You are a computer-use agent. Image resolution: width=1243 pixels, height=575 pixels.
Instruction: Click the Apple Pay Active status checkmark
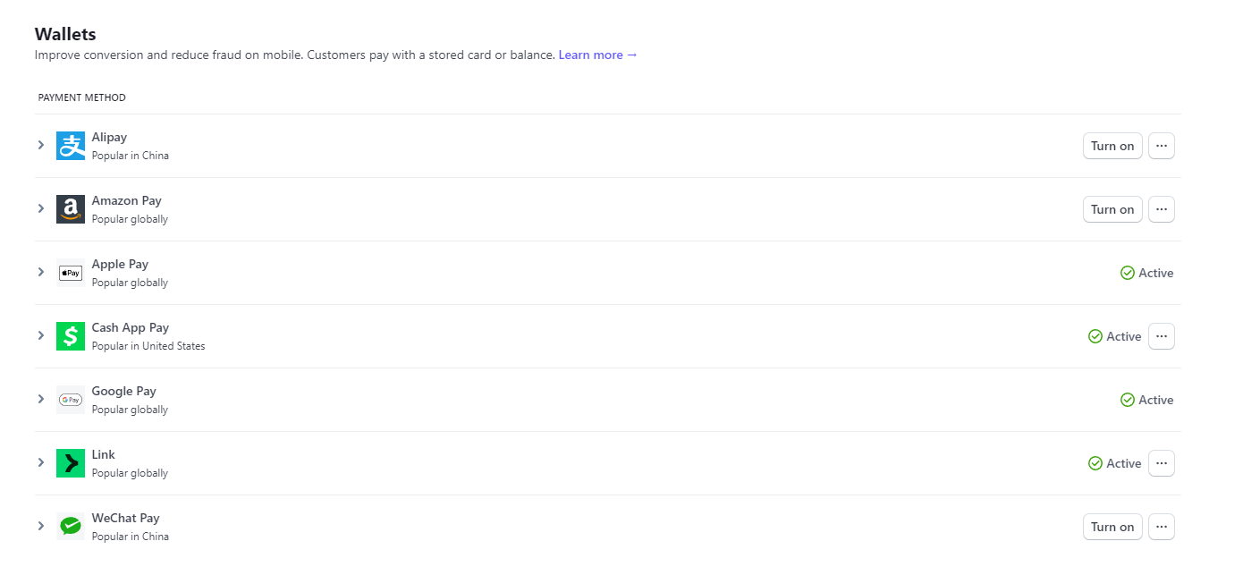tap(1128, 273)
